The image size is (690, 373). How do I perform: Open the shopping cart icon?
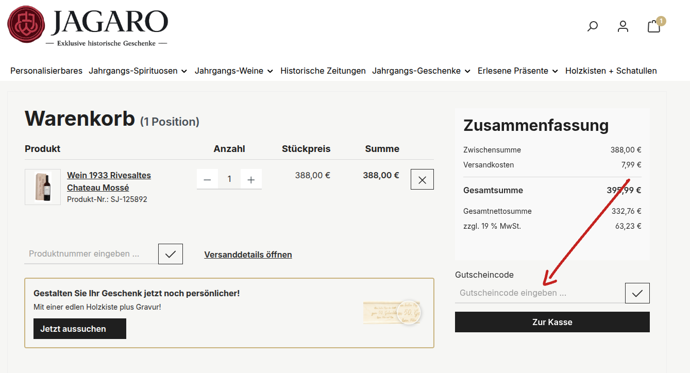pyautogui.click(x=653, y=26)
